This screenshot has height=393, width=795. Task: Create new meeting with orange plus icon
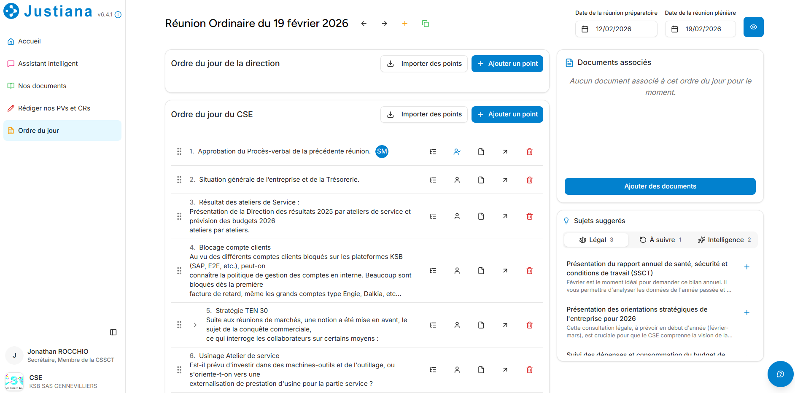click(x=405, y=24)
